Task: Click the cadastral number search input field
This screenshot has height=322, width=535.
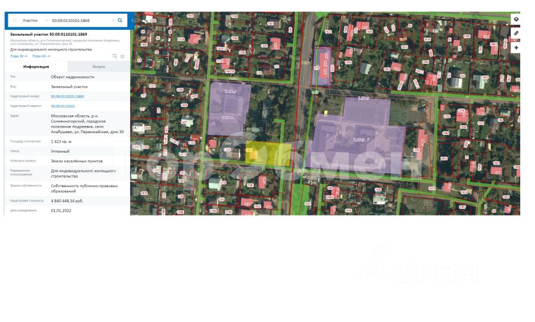Action: pos(80,20)
